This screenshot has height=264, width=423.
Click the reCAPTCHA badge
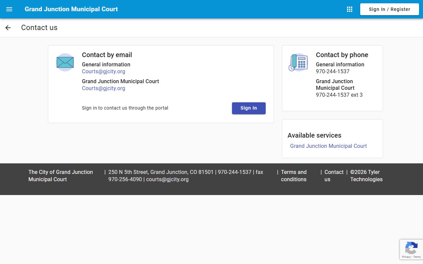(x=411, y=249)
